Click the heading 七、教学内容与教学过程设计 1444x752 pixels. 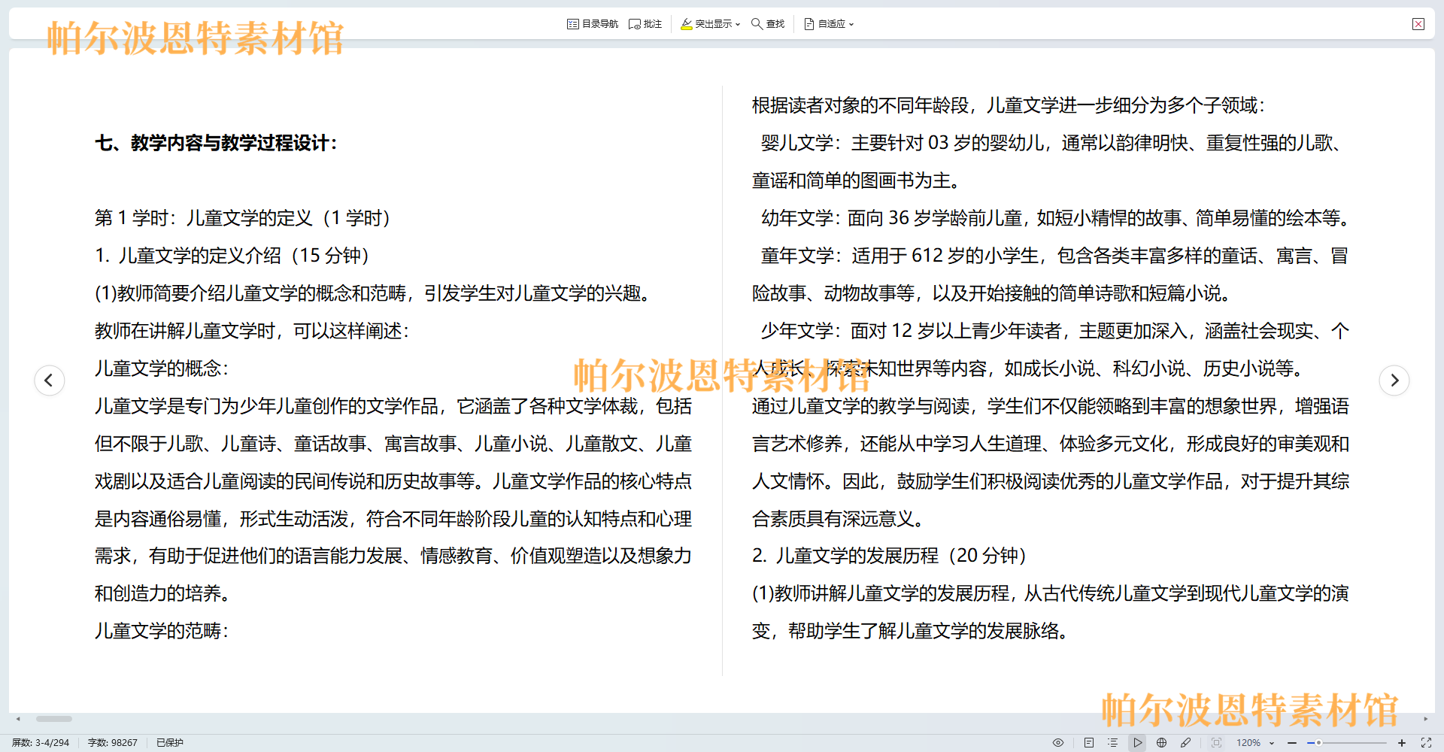pyautogui.click(x=217, y=143)
